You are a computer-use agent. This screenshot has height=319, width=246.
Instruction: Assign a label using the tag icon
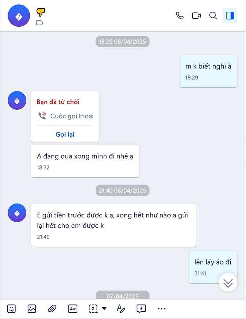pyautogui.click(x=40, y=23)
